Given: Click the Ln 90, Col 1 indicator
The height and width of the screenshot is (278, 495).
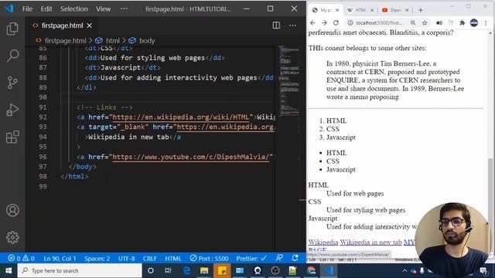Looking at the screenshot, I should click(60, 259).
